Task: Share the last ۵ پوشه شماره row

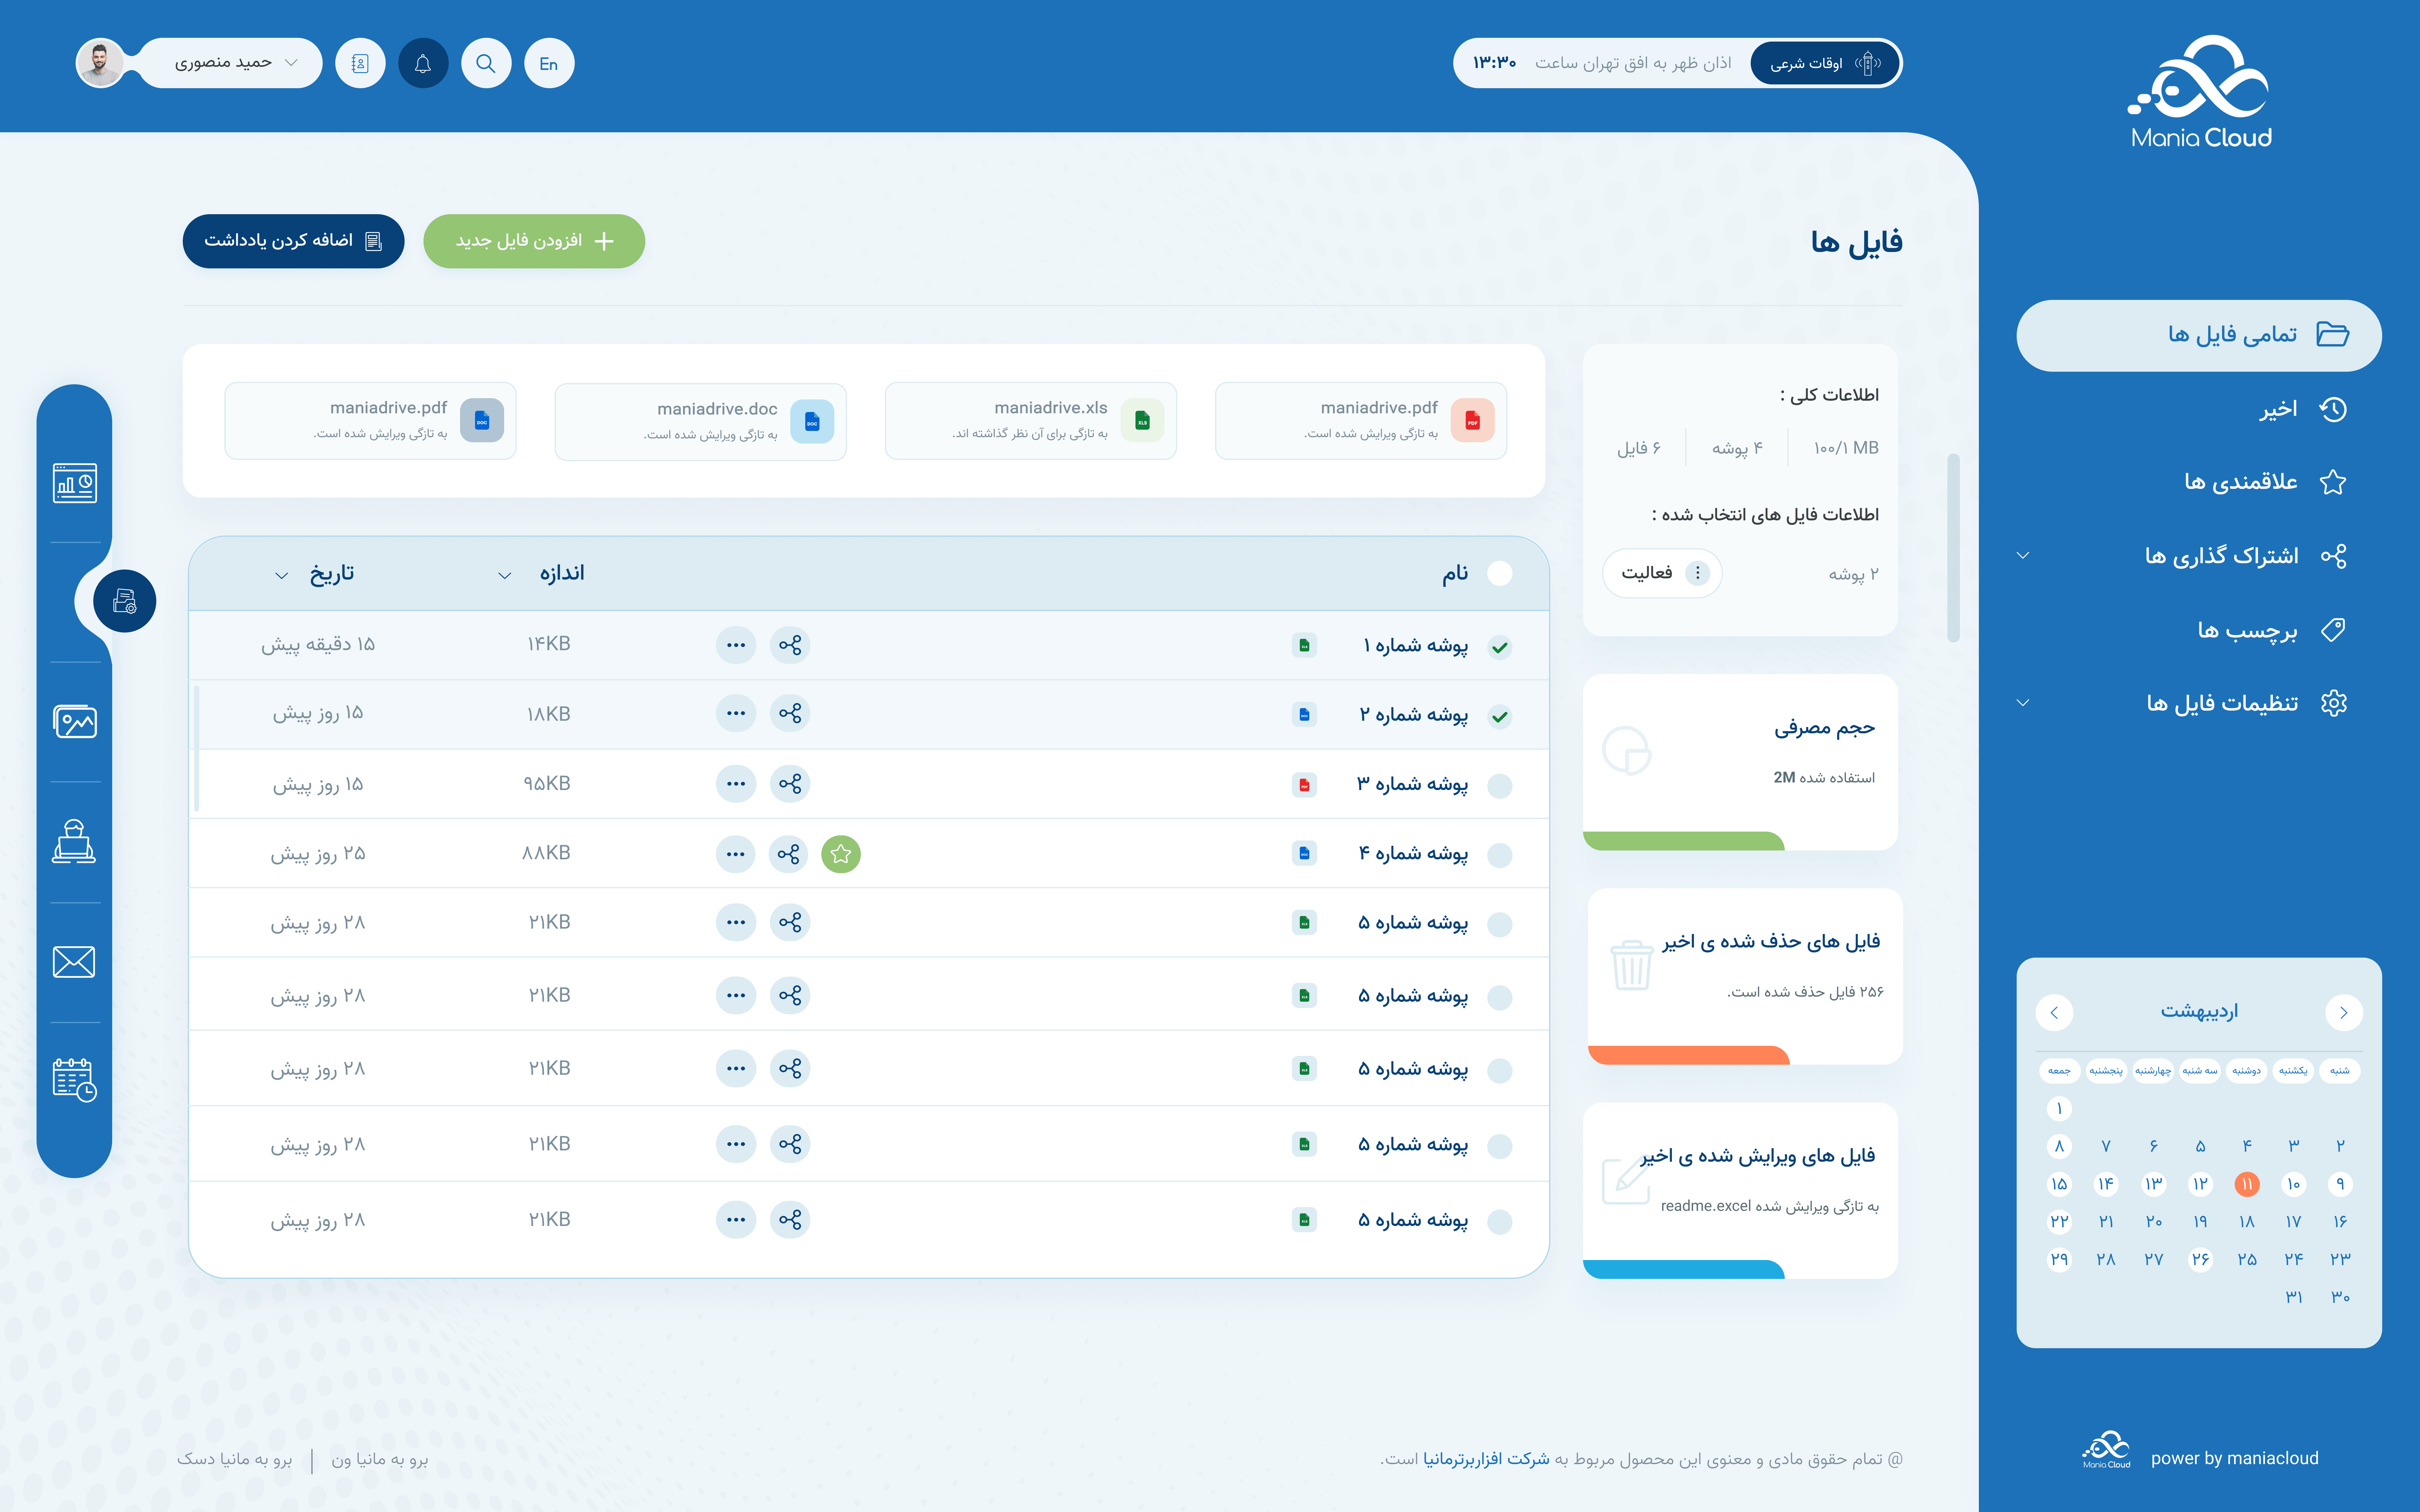Action: tap(790, 1220)
